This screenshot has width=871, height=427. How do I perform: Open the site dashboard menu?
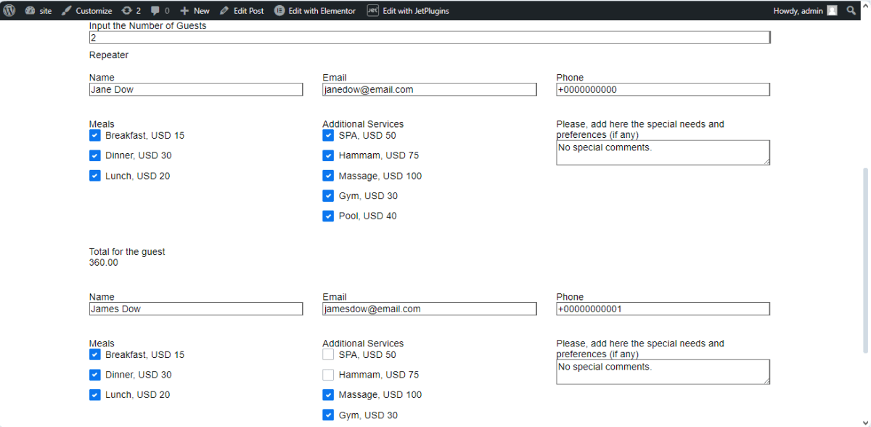38,11
